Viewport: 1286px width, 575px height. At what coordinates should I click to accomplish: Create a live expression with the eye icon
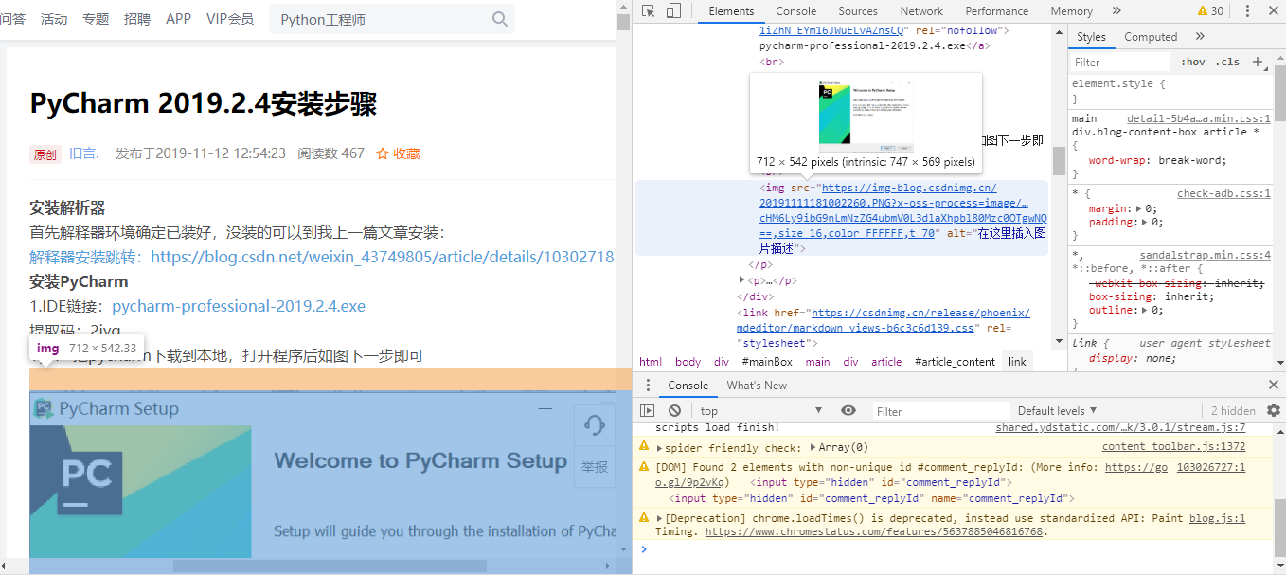(x=848, y=410)
